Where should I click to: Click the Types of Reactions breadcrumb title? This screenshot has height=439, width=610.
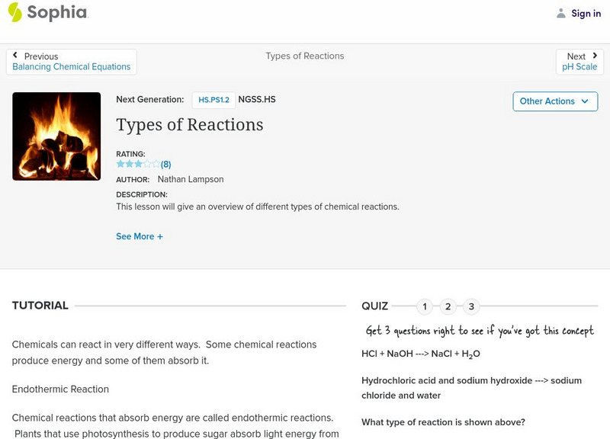click(x=305, y=56)
